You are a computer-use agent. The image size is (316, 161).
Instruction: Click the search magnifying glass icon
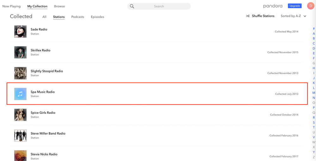132,6
